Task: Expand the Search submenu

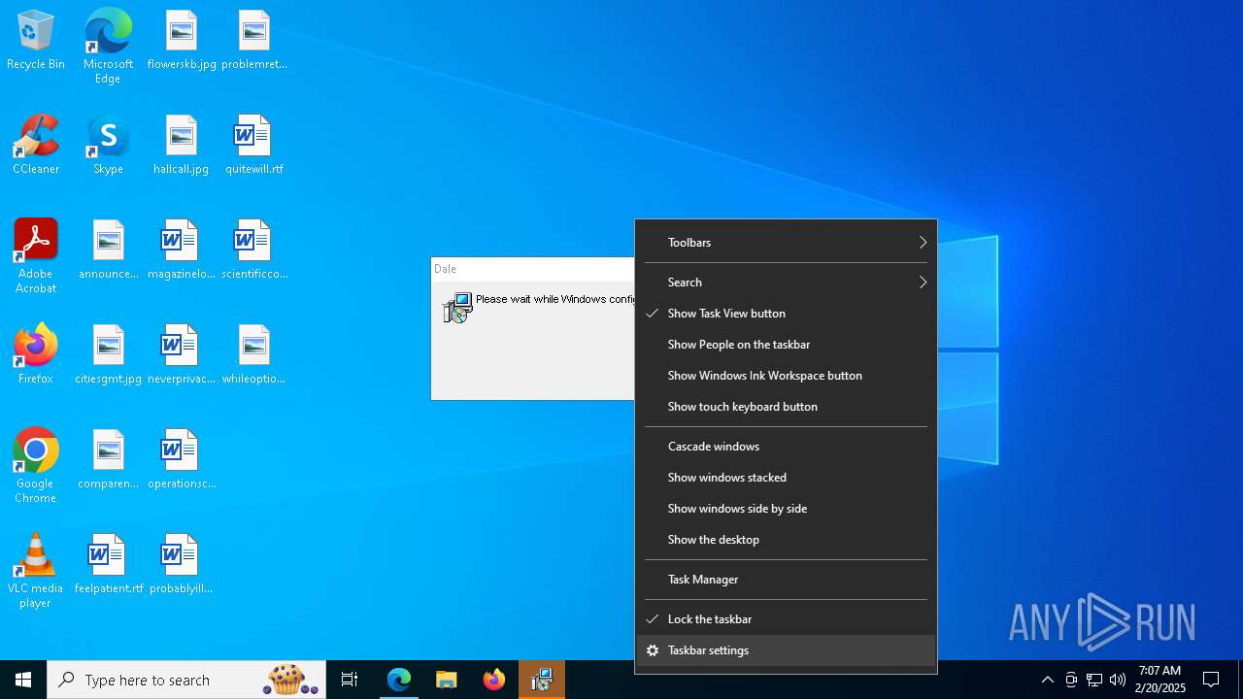Action: tap(786, 283)
